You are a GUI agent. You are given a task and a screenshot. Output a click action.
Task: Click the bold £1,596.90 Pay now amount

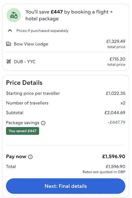114,156
